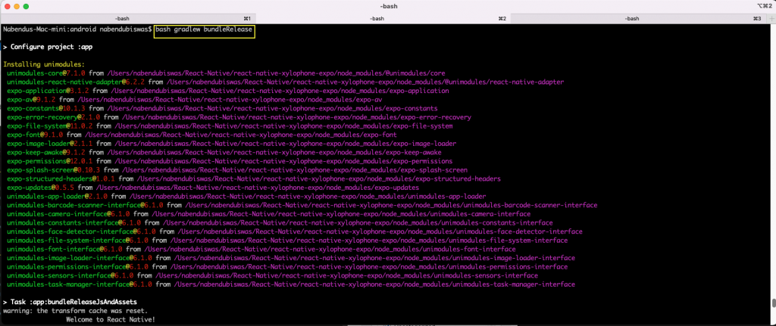Image resolution: width=776 pixels, height=326 pixels.
Task: Click the path ending in node_modules/@unimodules/core
Action: pyautogui.click(x=276, y=73)
